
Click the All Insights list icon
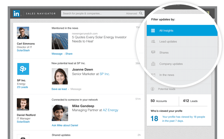(153, 31)
